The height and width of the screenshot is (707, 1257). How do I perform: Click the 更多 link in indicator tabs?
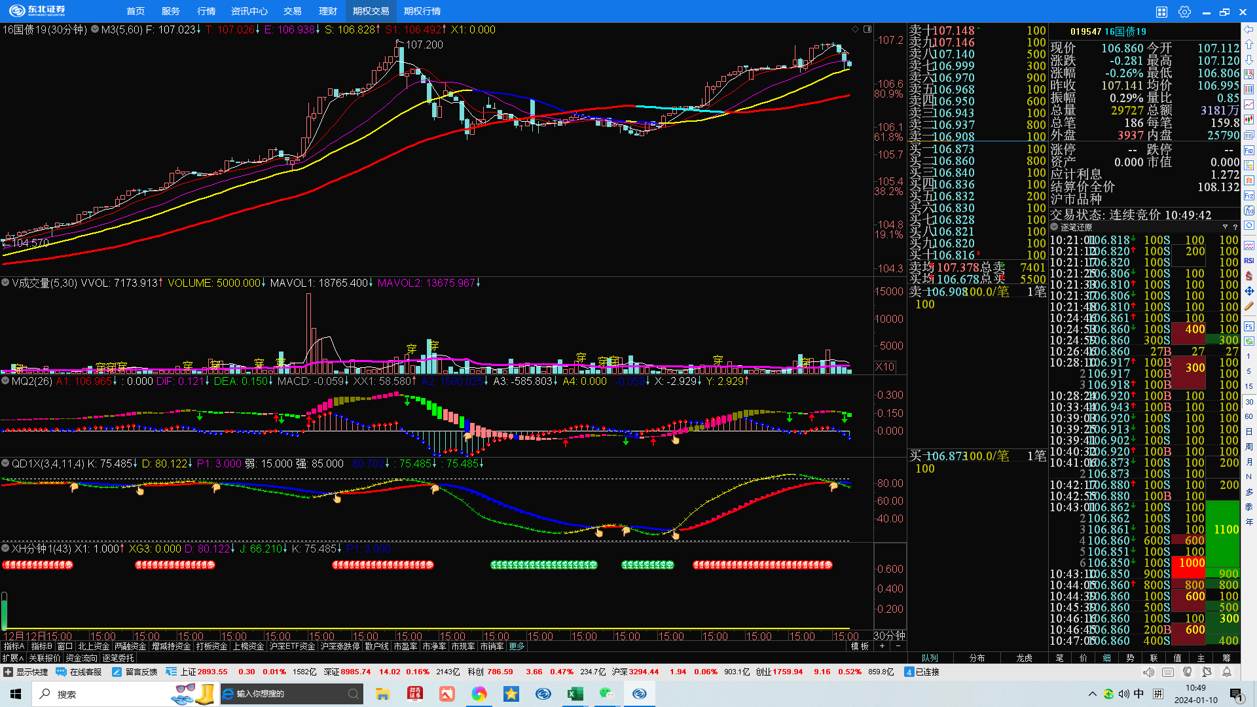coord(517,646)
